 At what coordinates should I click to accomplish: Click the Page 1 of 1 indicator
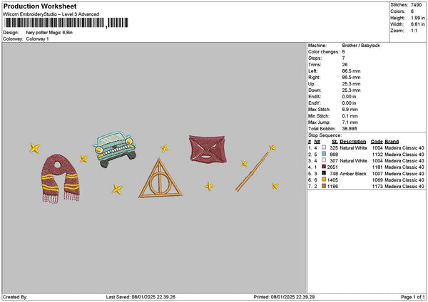413,297
